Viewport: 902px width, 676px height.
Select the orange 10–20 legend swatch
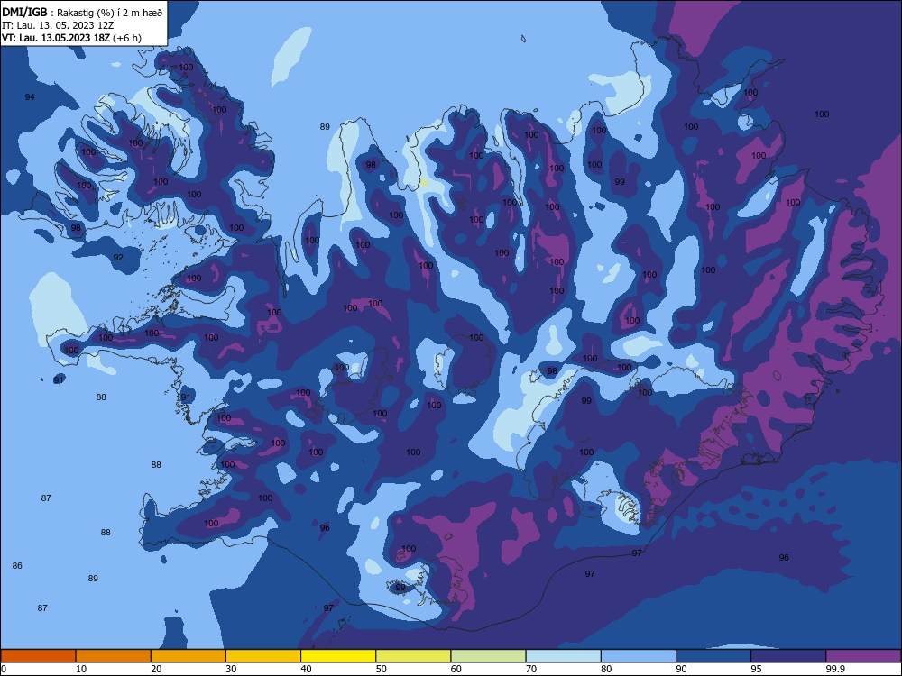pos(114,656)
